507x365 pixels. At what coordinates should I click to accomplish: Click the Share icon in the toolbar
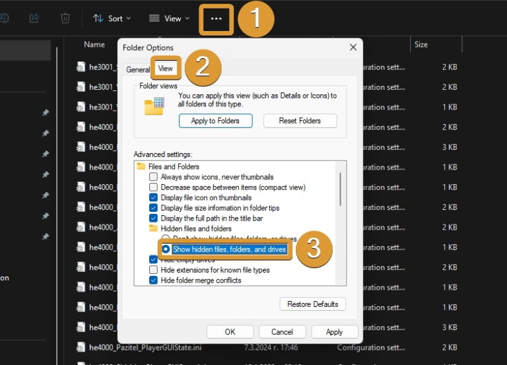pos(34,18)
